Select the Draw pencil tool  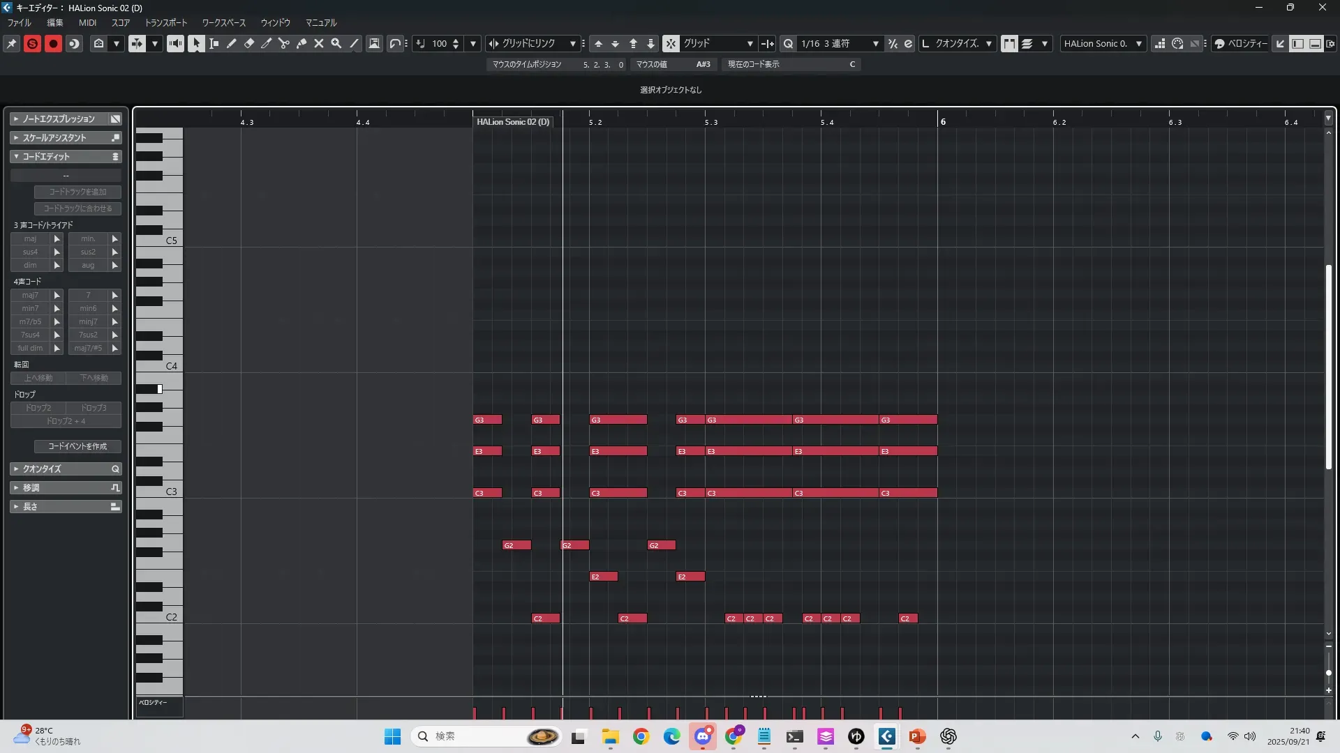pyautogui.click(x=232, y=43)
